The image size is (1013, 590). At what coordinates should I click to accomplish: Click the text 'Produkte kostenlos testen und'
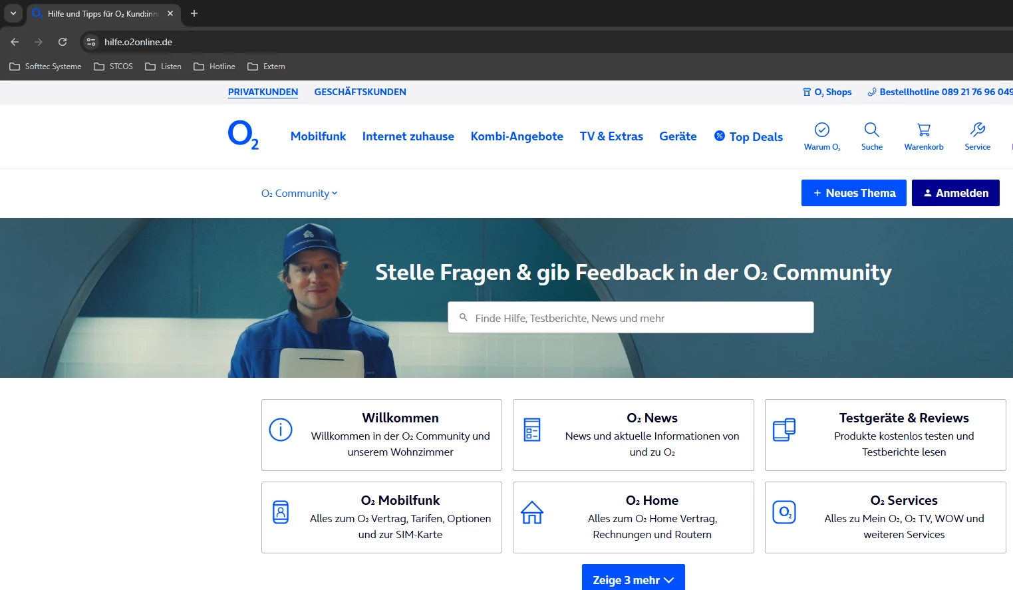pos(904,436)
